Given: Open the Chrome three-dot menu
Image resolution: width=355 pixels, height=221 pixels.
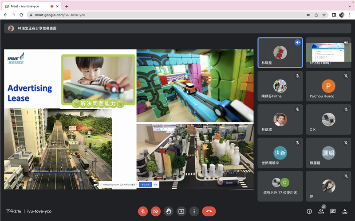Looking at the screenshot, I should pos(349,15).
